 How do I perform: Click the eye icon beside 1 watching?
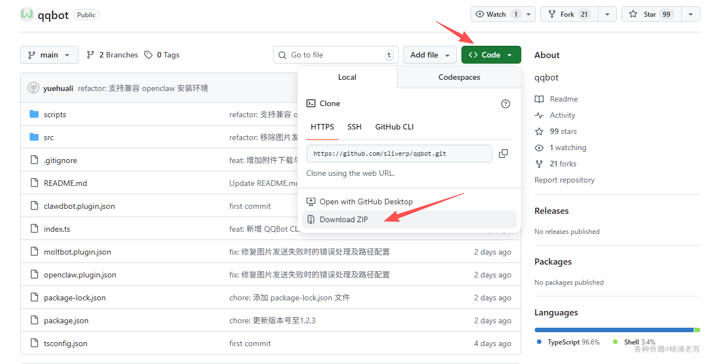(x=539, y=147)
